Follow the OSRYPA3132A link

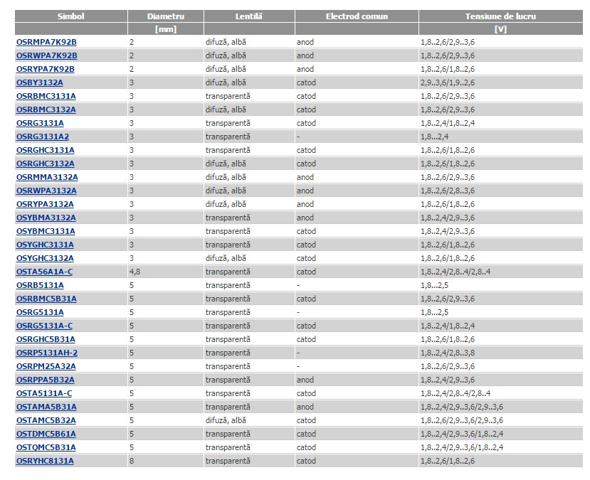pos(45,205)
